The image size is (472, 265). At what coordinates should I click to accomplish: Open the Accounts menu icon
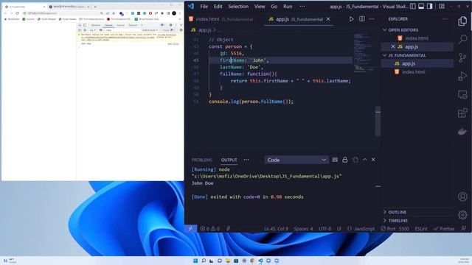click(462, 197)
